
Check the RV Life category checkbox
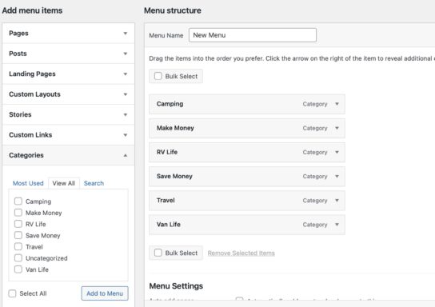pyautogui.click(x=18, y=224)
